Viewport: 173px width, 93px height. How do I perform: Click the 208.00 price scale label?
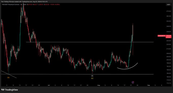168,54
